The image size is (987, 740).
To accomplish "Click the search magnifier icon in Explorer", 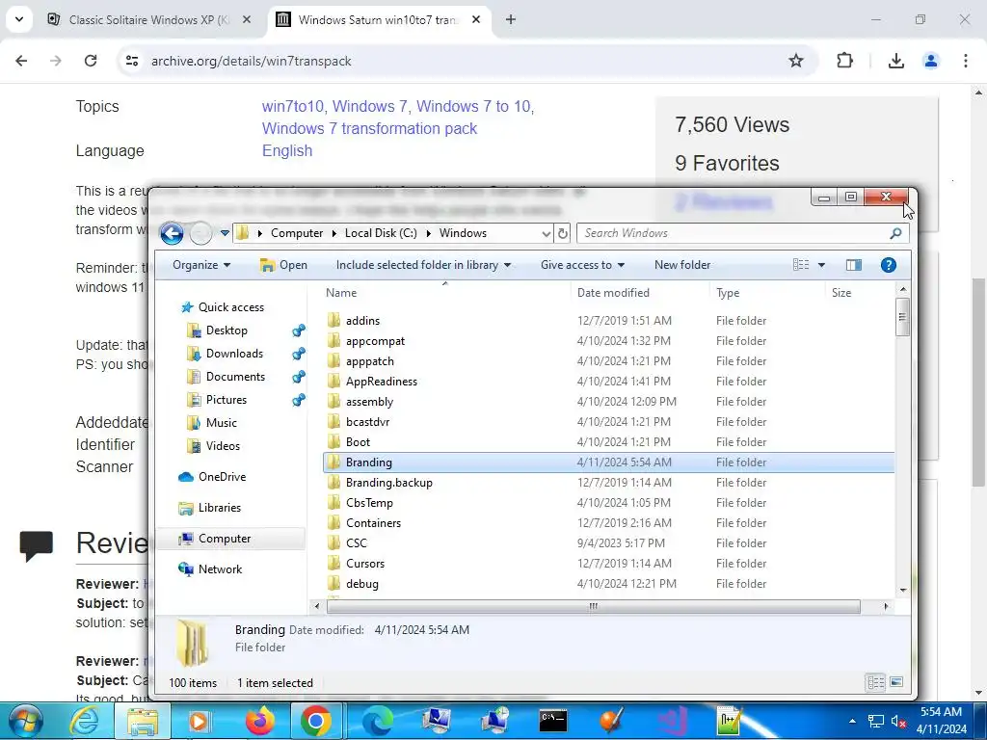I will [x=895, y=233].
